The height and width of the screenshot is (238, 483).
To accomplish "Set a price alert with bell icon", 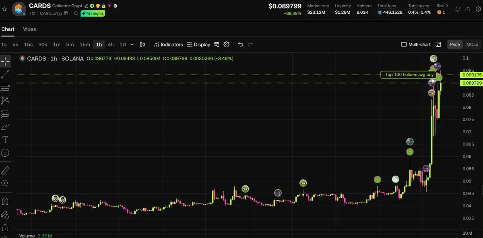I will coord(458,9).
